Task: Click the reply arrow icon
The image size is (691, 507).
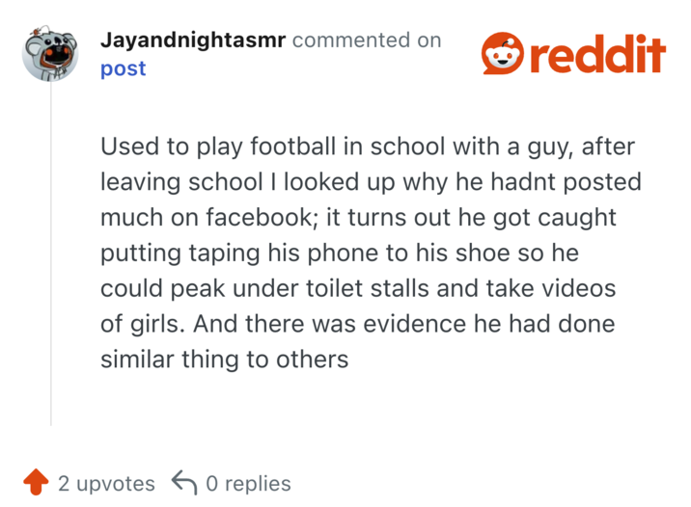Action: [183, 482]
